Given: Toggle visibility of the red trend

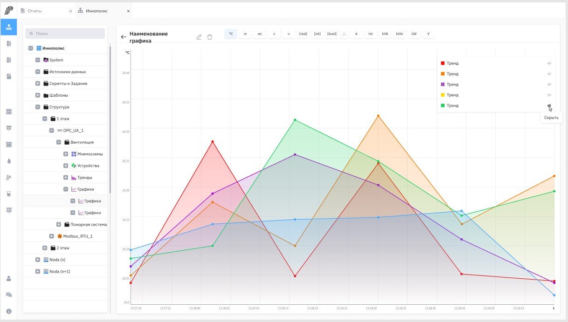Looking at the screenshot, I should coord(549,63).
